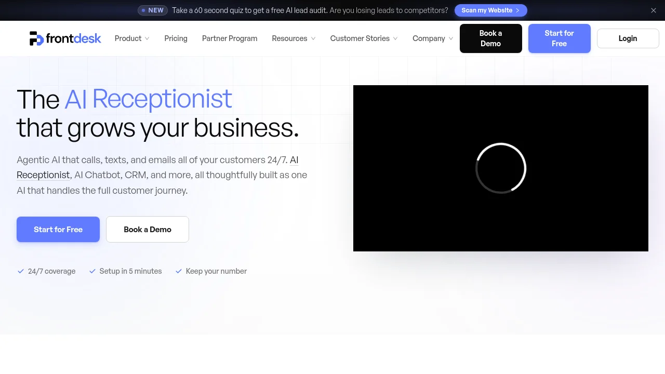Expand the Customer Stories dropdown
Image resolution: width=665 pixels, height=374 pixels.
tap(364, 38)
